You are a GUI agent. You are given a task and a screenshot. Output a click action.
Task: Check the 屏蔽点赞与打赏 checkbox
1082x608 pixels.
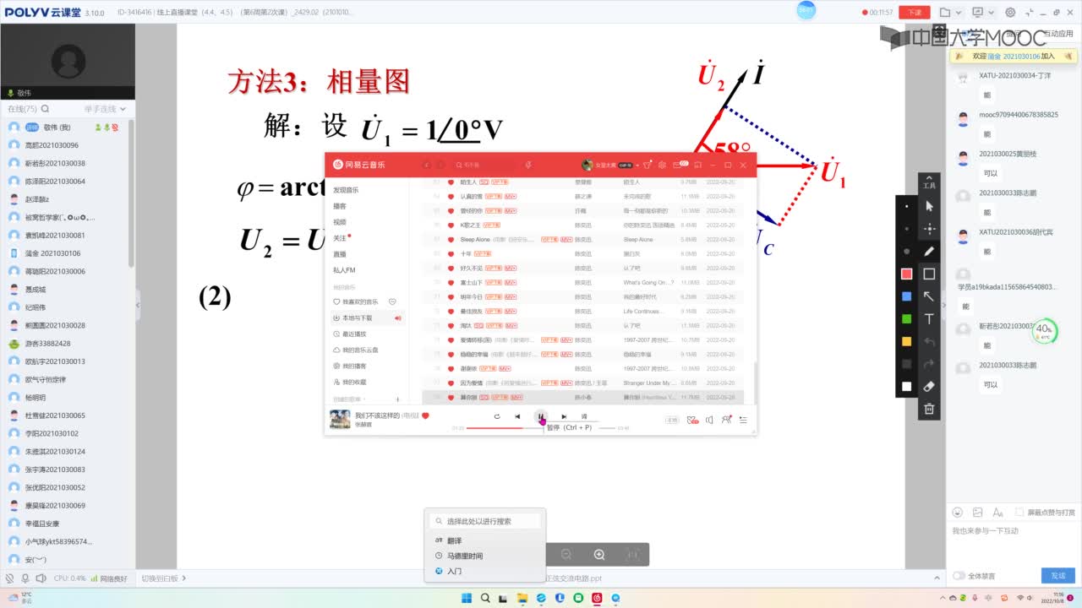[1019, 513]
